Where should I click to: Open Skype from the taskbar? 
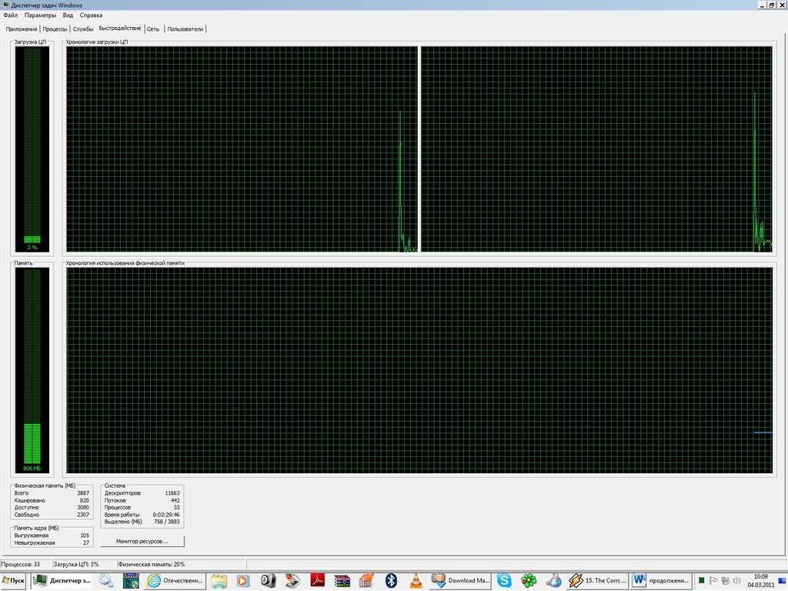click(x=503, y=580)
